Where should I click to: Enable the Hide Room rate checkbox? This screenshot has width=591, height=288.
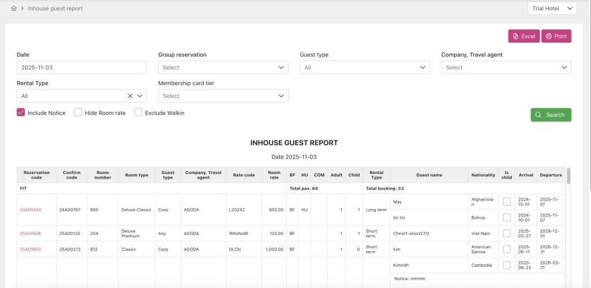coord(78,113)
